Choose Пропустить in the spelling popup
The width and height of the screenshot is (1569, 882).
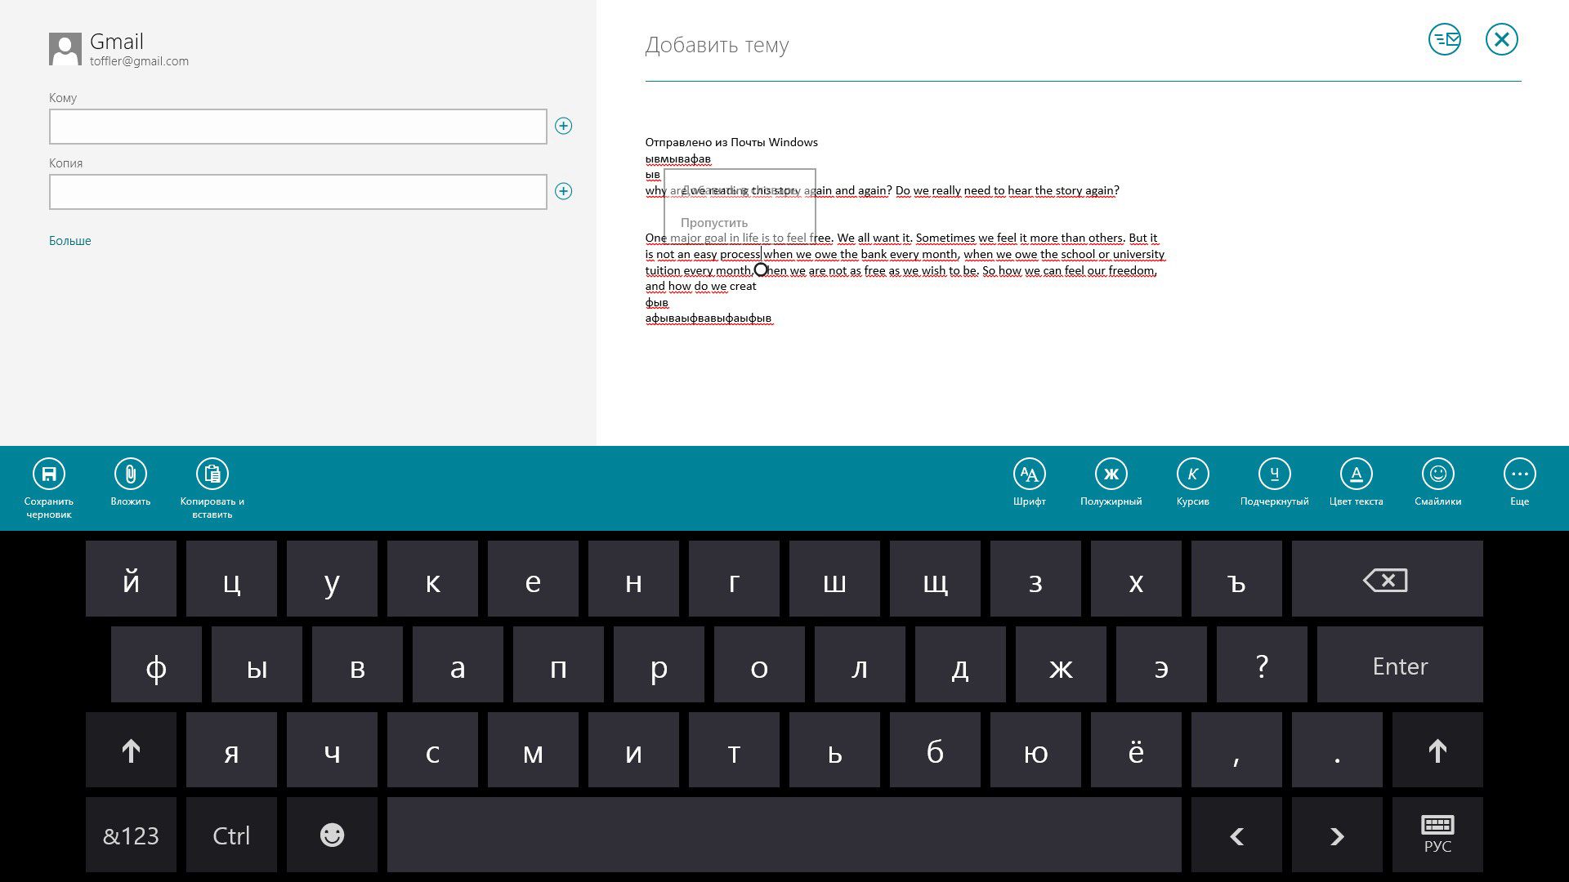(x=714, y=222)
